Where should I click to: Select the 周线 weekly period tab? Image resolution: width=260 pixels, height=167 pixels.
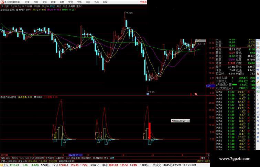tap(58, 6)
